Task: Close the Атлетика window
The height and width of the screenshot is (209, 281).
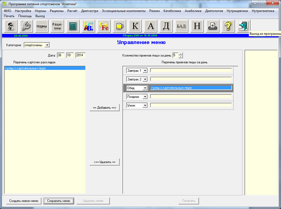Action: (x=272, y=3)
